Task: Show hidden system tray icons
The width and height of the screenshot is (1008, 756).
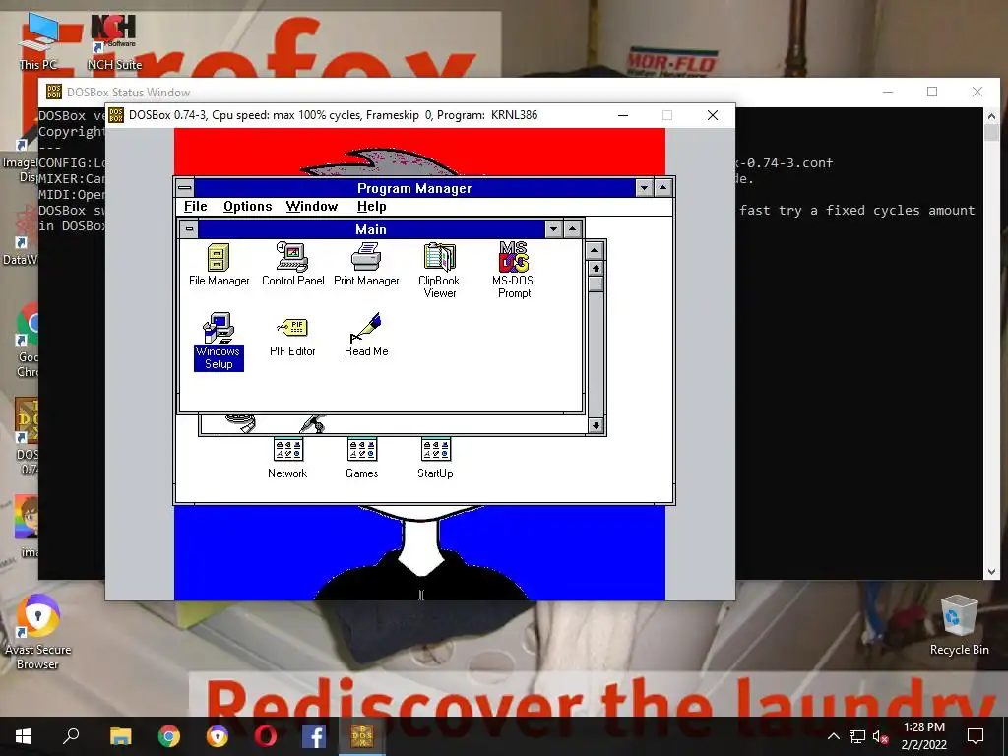Action: pyautogui.click(x=833, y=736)
